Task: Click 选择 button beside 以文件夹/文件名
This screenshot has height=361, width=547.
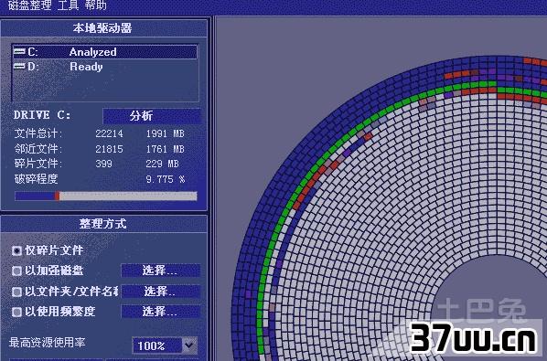Action: point(161,292)
